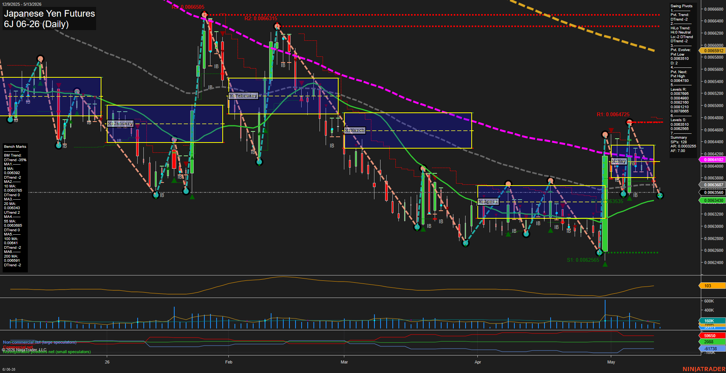
Task: Click the 0.0065000 price axis label
Action: pyautogui.click(x=714, y=106)
